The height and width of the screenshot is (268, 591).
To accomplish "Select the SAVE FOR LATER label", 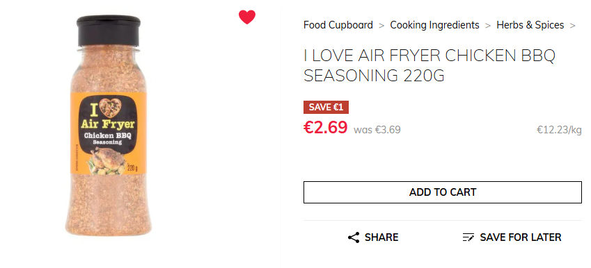I will [x=521, y=237].
